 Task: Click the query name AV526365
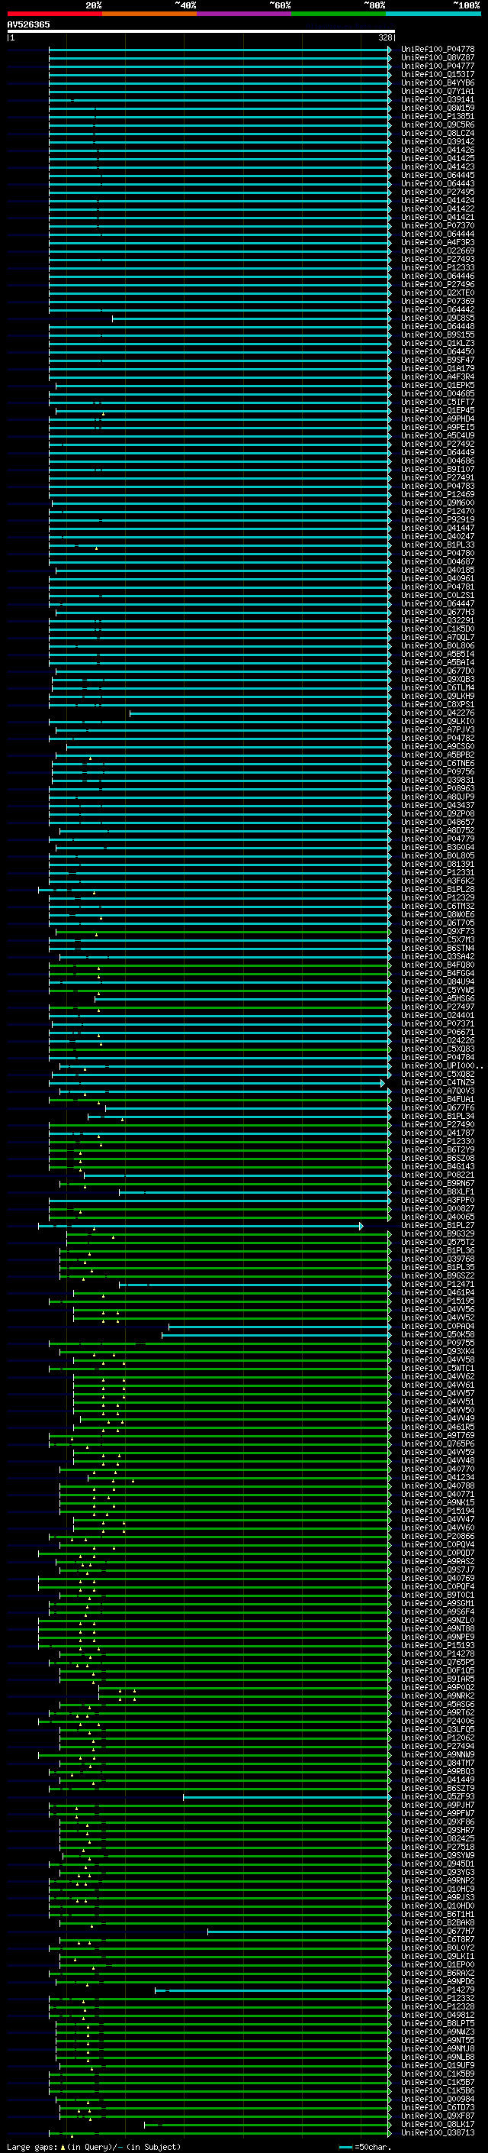click(28, 24)
